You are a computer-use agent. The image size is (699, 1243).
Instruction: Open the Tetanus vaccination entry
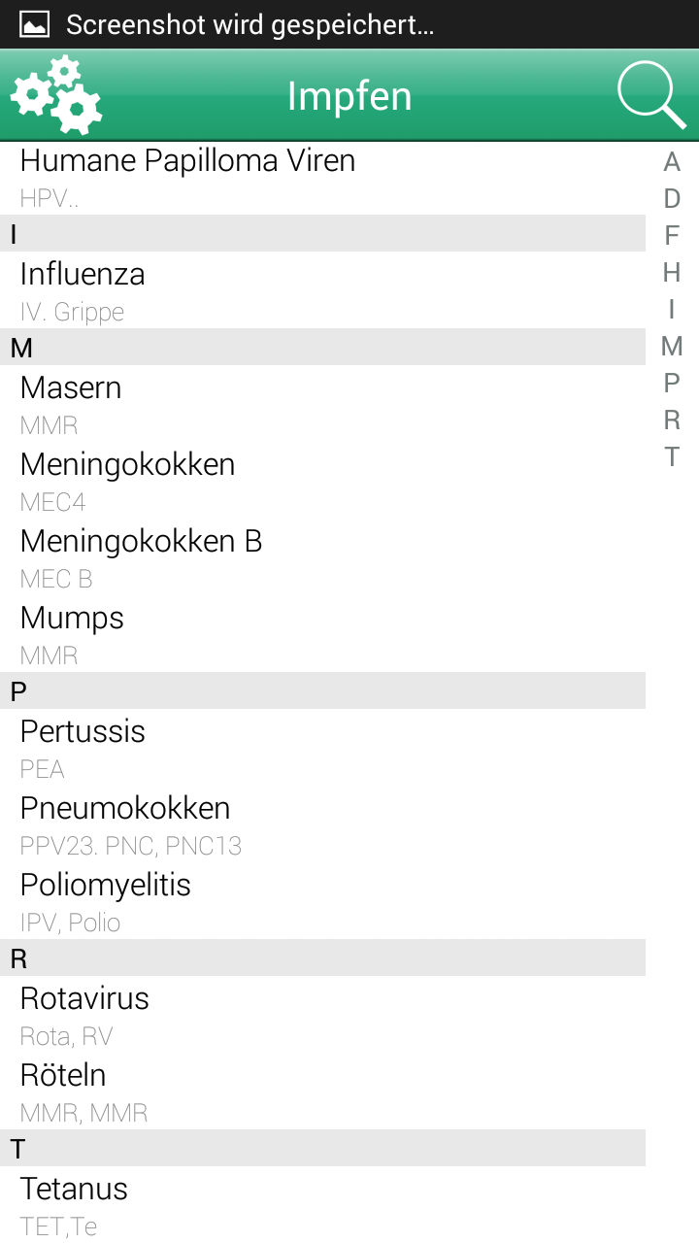[322, 1205]
